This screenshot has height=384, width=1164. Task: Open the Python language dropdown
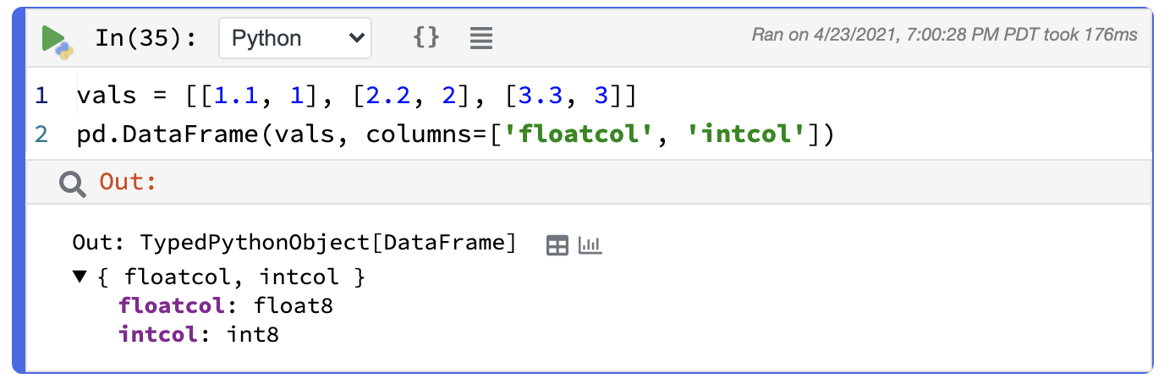[x=294, y=39]
